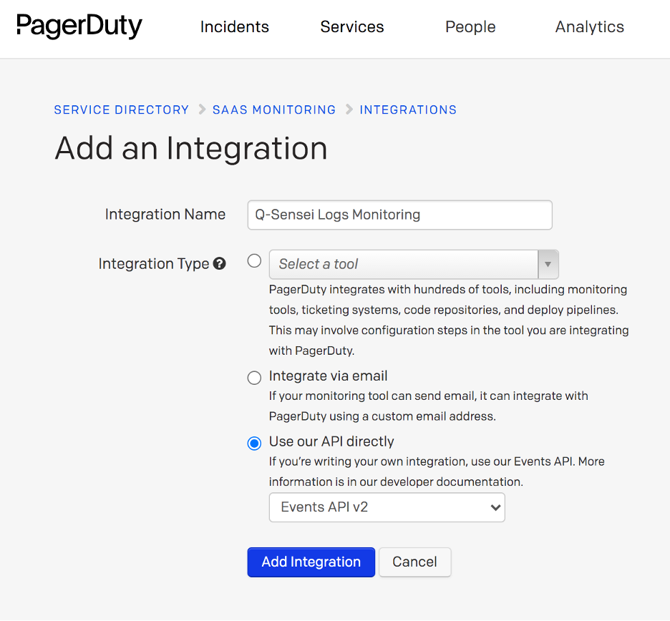Open the Incidents menu
The width and height of the screenshot is (670, 621).
235,27
